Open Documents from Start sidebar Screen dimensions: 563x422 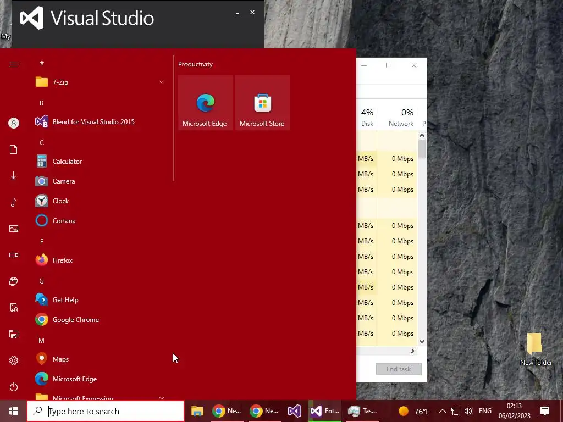click(14, 149)
